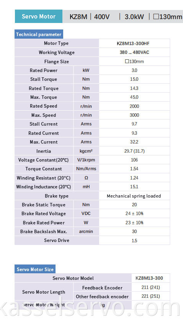Click the square flange icon before 130mm

127,61
